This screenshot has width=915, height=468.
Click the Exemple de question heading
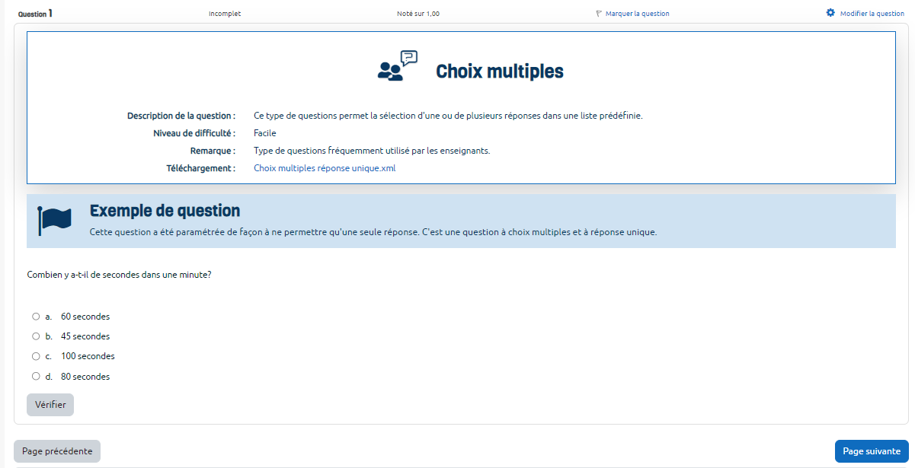point(165,211)
